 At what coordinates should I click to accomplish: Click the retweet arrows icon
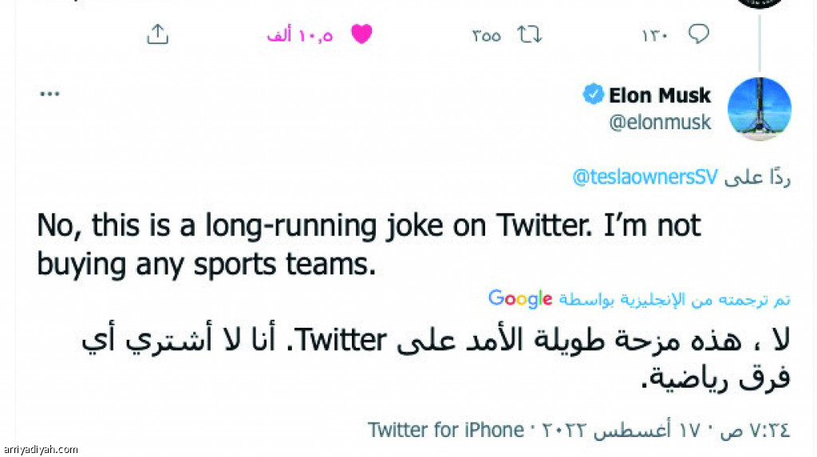530,35
